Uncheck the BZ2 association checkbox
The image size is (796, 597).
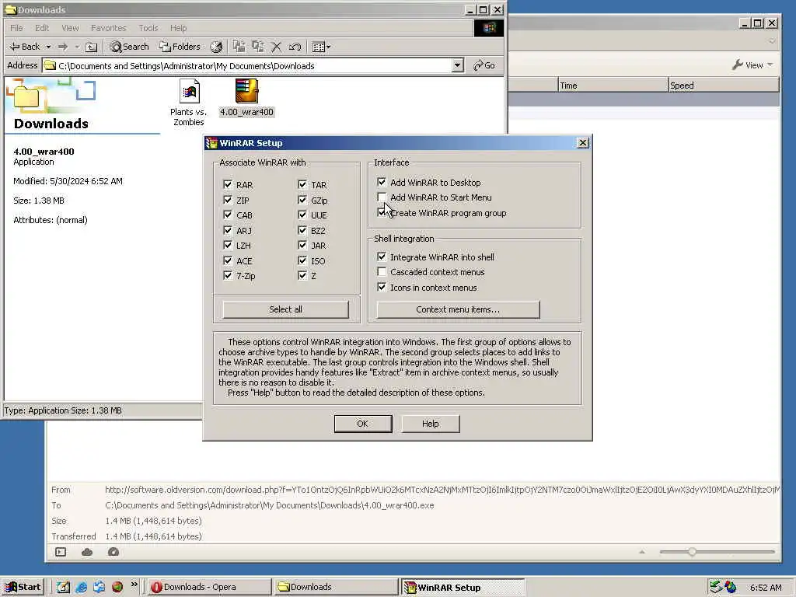[x=302, y=230]
